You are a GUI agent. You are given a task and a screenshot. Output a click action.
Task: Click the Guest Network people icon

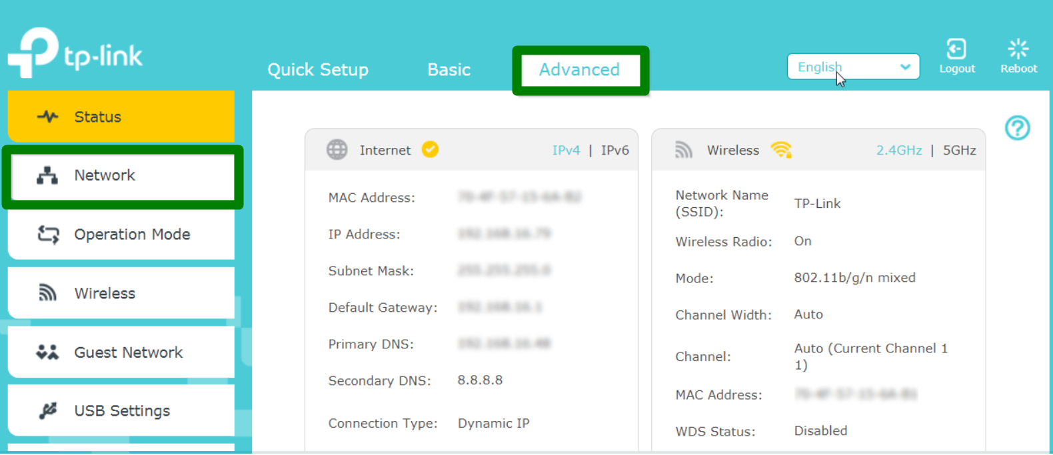click(x=47, y=352)
